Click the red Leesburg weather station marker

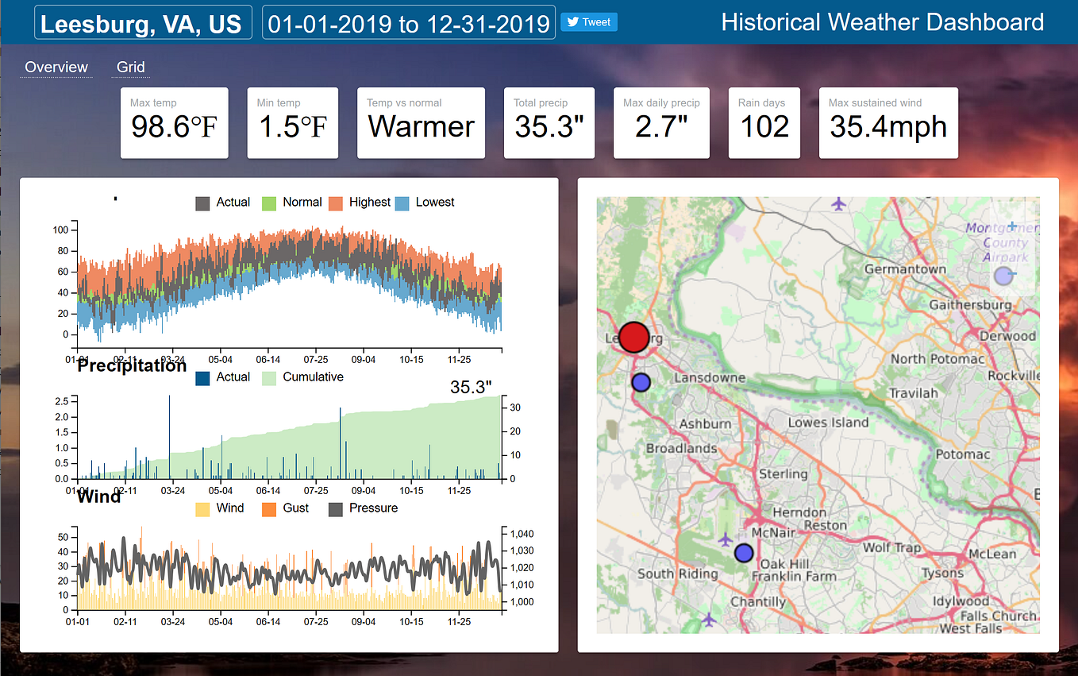point(633,337)
